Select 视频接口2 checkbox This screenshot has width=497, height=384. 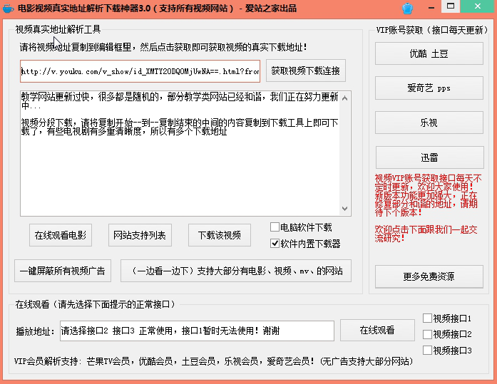point(427,334)
